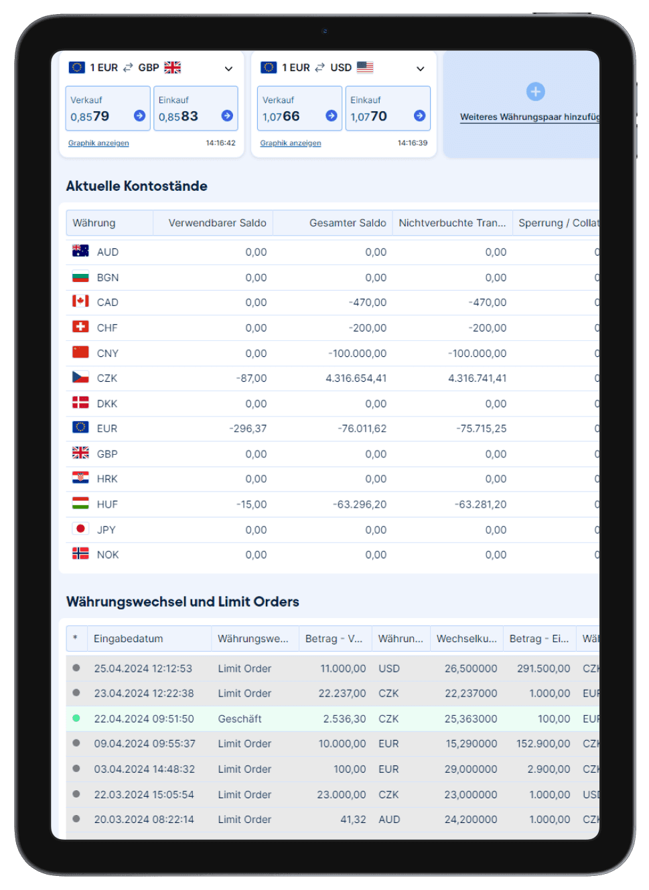
Task: Click the arrow icon in EUR/GBP Verkauf box
Action: [x=139, y=116]
